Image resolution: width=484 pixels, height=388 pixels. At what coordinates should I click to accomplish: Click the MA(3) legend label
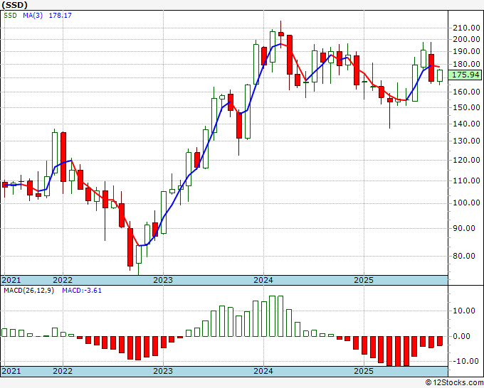tap(33, 16)
